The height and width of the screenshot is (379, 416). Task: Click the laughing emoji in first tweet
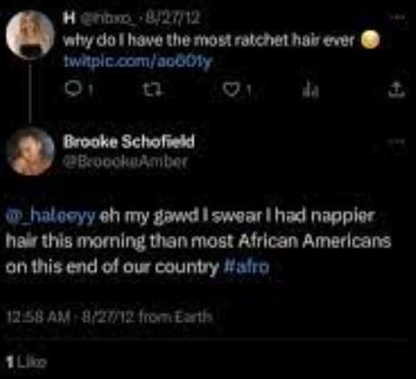370,40
